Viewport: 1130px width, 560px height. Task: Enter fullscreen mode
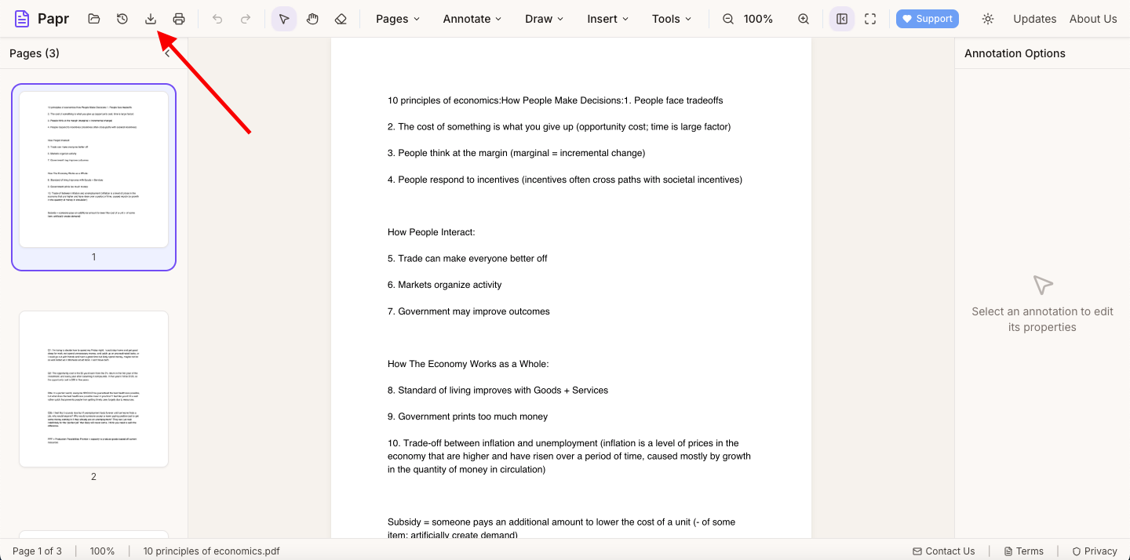(870, 19)
